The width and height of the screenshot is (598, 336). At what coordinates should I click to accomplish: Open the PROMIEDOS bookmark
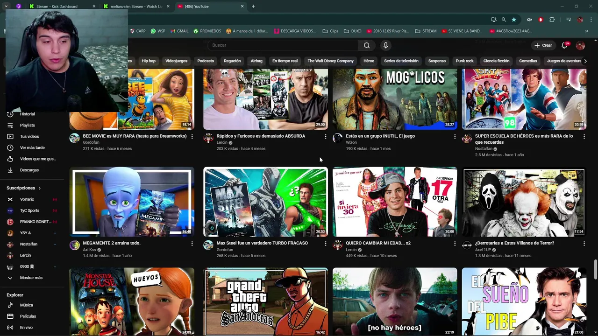207,31
